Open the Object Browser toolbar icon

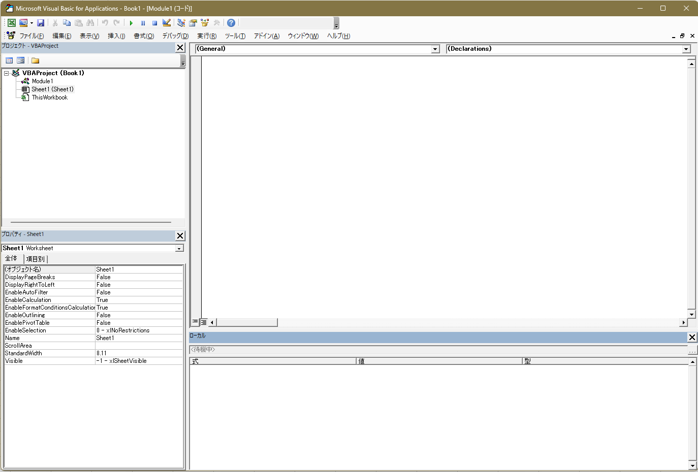[x=205, y=23]
